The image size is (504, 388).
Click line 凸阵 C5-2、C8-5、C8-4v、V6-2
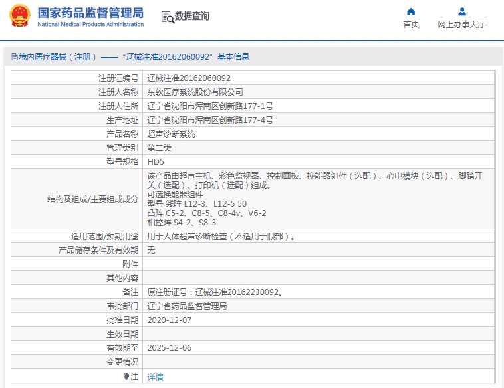click(207, 213)
